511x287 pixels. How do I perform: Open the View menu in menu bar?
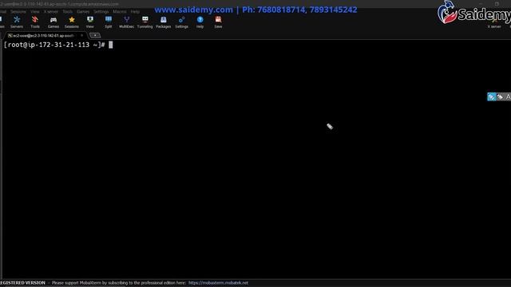[35, 12]
